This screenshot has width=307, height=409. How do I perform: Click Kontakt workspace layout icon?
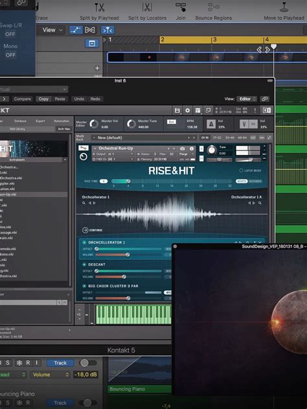(x=198, y=111)
